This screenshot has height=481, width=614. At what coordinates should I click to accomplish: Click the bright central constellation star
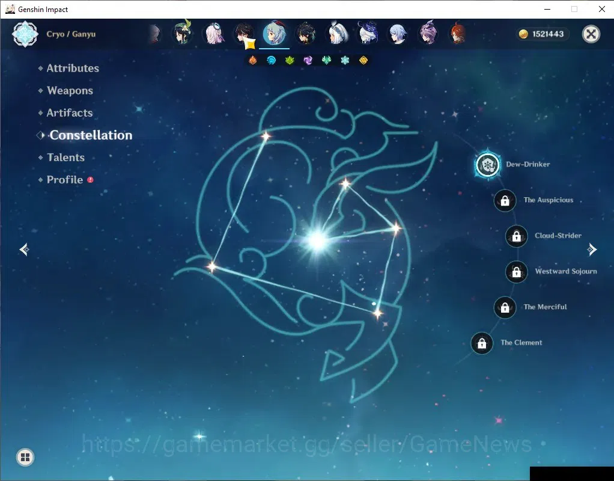point(317,240)
